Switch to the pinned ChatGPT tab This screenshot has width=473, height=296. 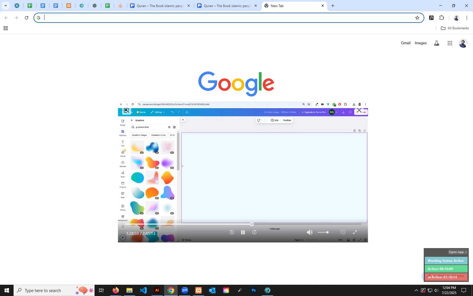(x=95, y=6)
